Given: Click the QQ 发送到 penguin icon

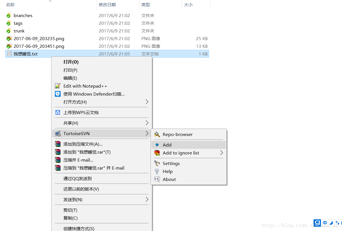Looking at the screenshot, I should tap(58, 178).
